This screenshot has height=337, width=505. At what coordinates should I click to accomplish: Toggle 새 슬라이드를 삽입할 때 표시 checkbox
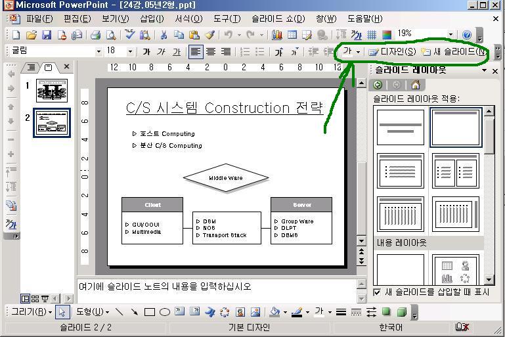pyautogui.click(x=377, y=292)
